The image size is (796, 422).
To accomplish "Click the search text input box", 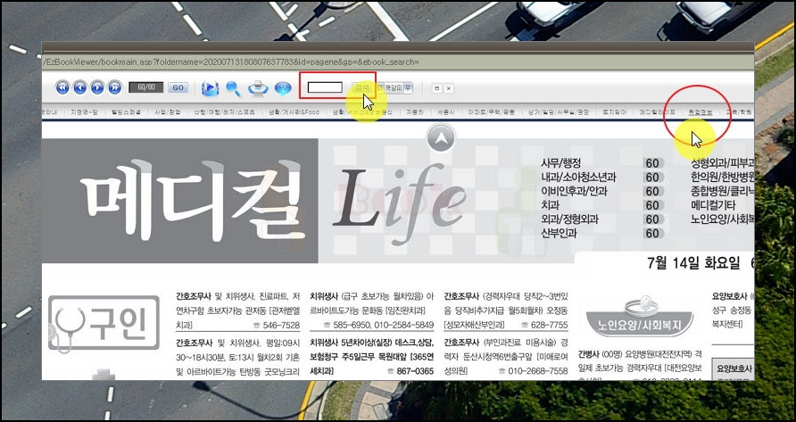I will pyautogui.click(x=325, y=87).
